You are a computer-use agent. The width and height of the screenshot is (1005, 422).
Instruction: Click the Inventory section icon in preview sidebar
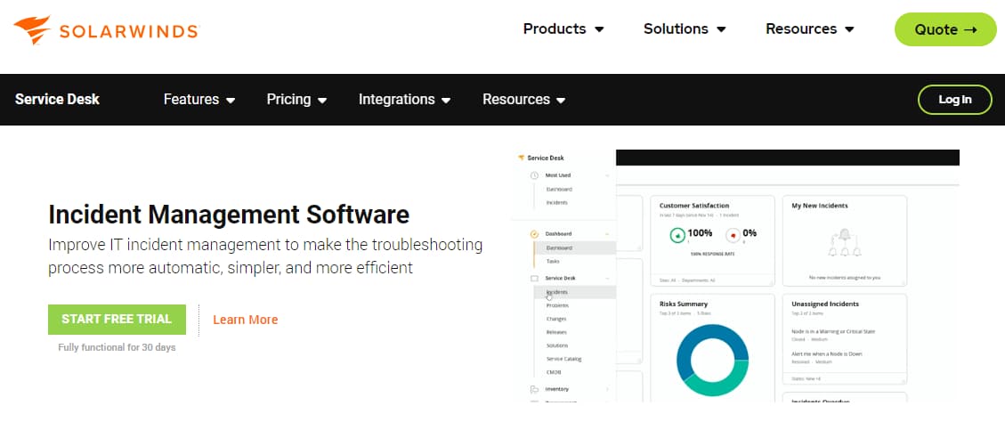(x=534, y=389)
